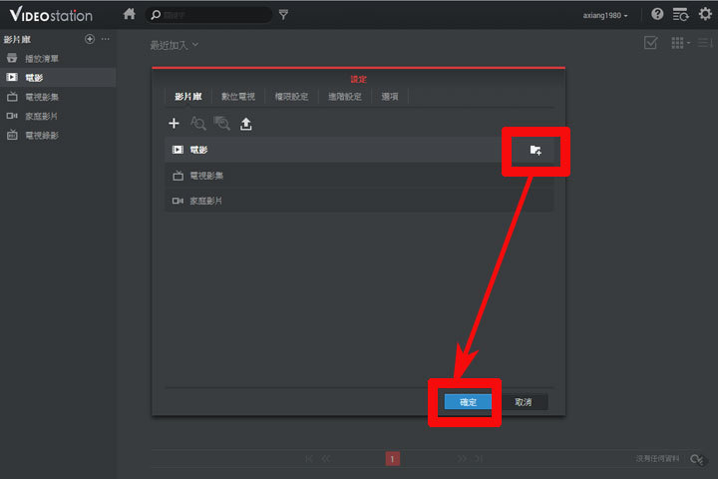Add folder to 電影 library

coord(536,150)
